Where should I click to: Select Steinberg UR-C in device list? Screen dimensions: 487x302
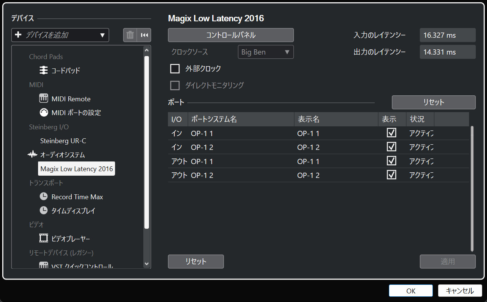pos(63,141)
